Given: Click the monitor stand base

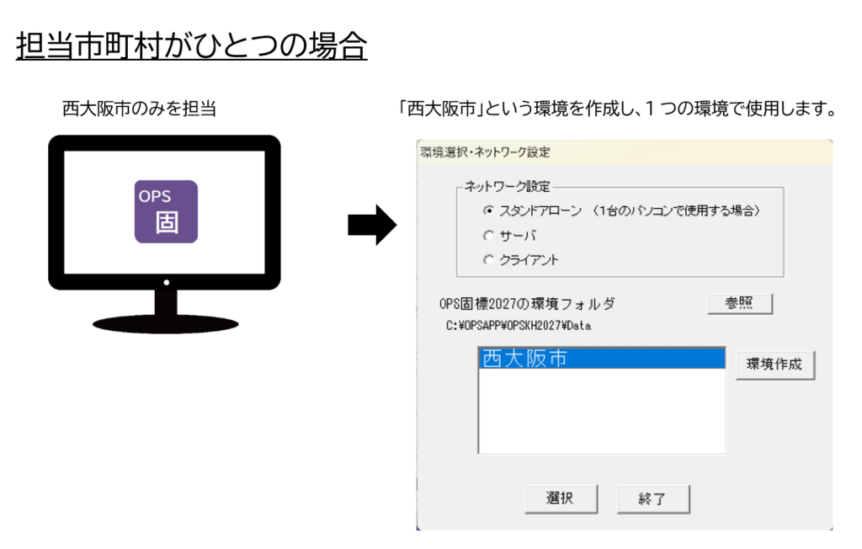Looking at the screenshot, I should pyautogui.click(x=165, y=322).
